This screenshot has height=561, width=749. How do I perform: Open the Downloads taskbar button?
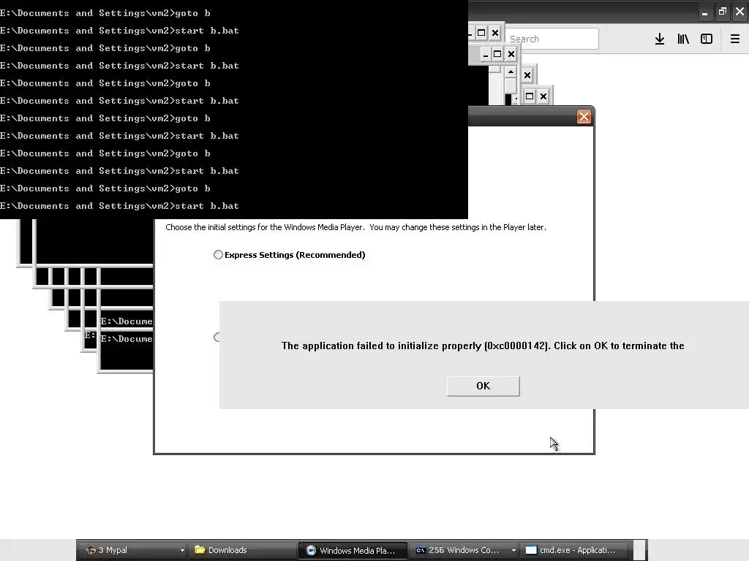click(x=241, y=550)
